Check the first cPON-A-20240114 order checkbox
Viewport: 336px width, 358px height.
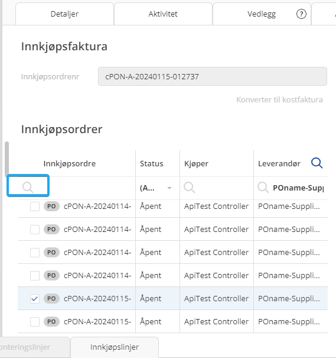click(35, 207)
